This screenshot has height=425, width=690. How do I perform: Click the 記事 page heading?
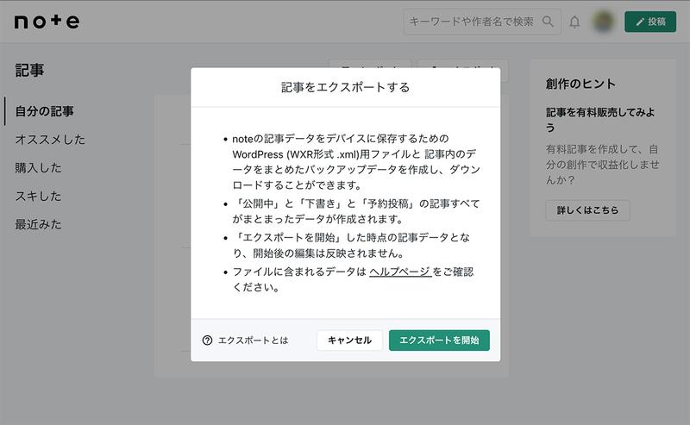tap(29, 71)
